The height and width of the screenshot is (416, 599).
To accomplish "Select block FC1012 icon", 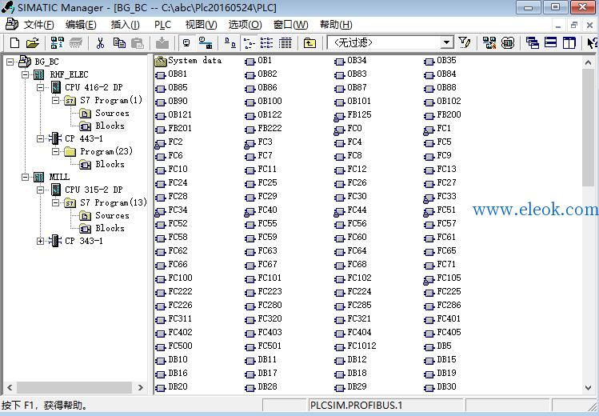I will pyautogui.click(x=340, y=347).
